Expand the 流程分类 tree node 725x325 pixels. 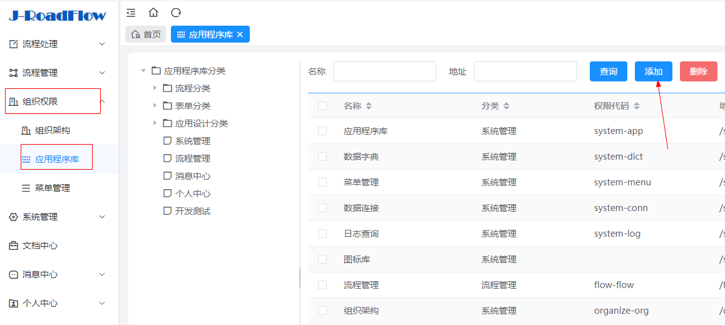(155, 88)
